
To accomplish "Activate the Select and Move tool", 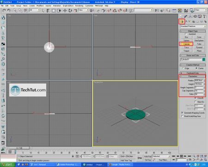I will tap(65, 10).
